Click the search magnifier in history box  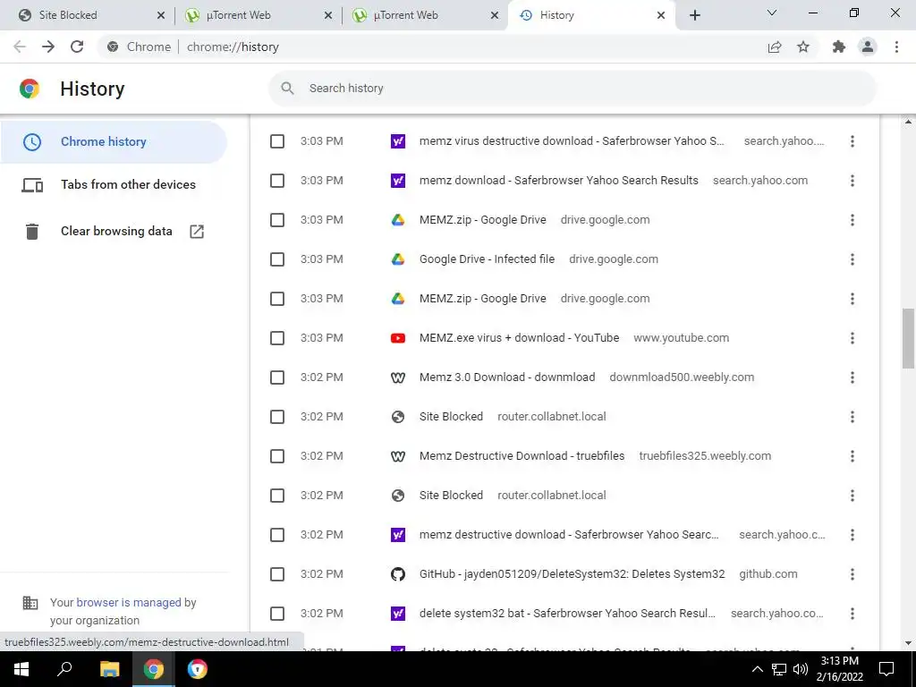[x=287, y=89]
